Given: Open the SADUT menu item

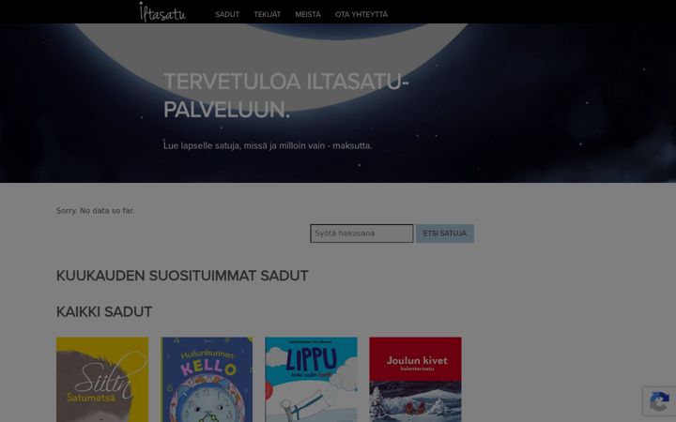Looking at the screenshot, I should pyautogui.click(x=227, y=14).
